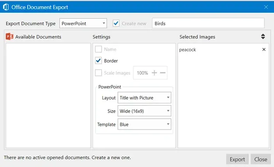Click the PowerPoint icon beside Available Documents
The image size is (274, 167).
click(x=10, y=37)
